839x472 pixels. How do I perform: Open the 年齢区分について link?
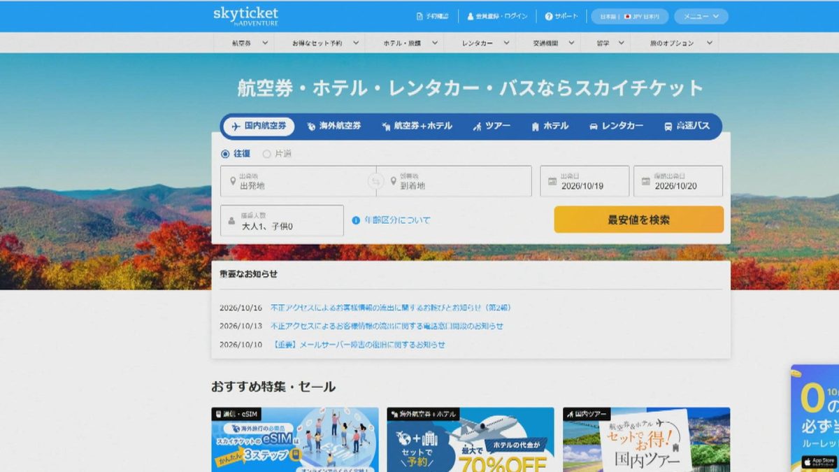point(397,220)
